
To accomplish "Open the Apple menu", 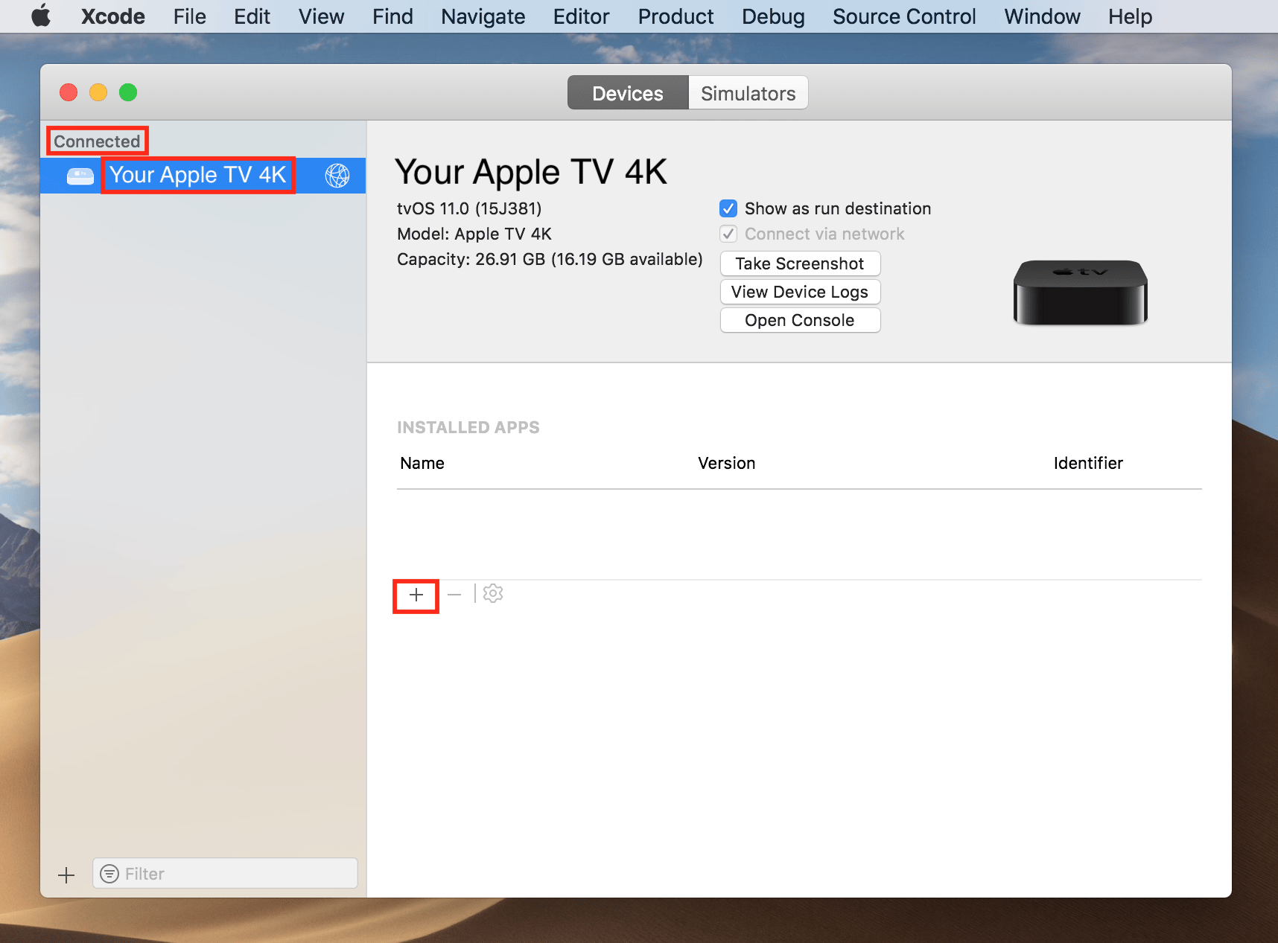I will 41,16.
